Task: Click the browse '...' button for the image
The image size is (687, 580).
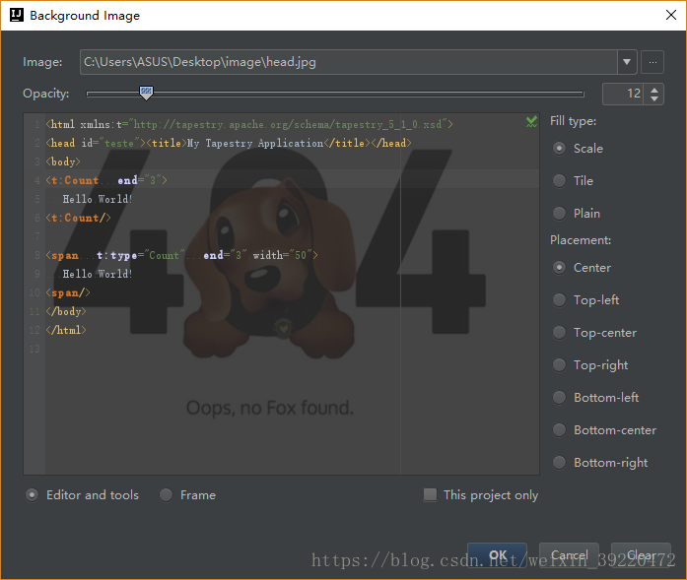Action: click(x=653, y=62)
